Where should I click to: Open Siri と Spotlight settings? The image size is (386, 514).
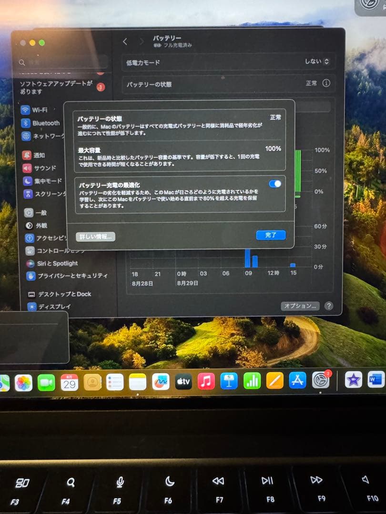pyautogui.click(x=52, y=263)
